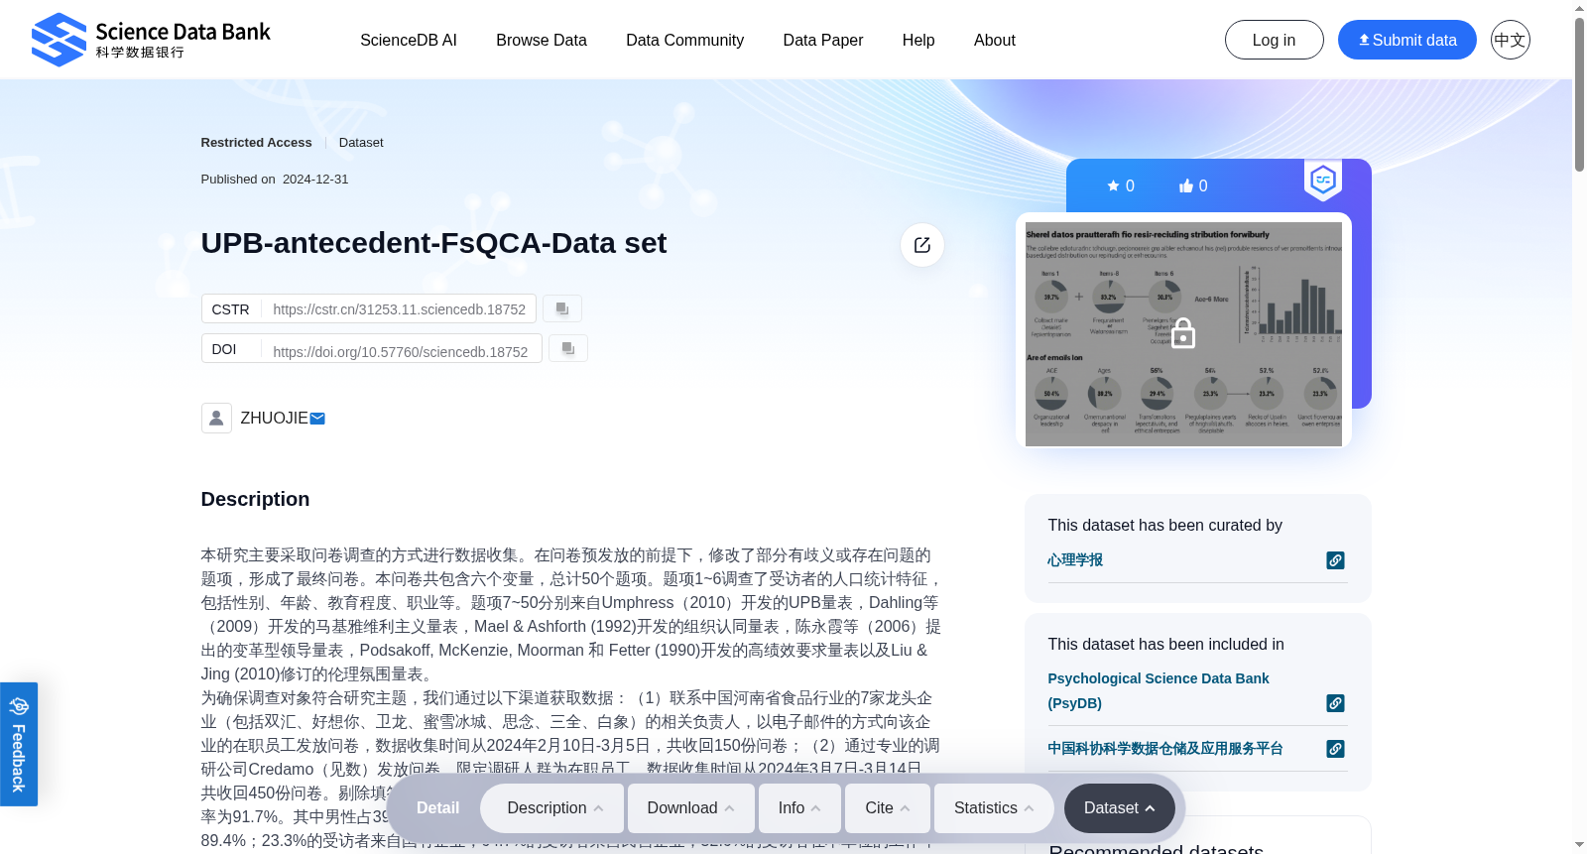Copy the DOI link icon
Screen dimensions: 1587x854
pos(568,348)
